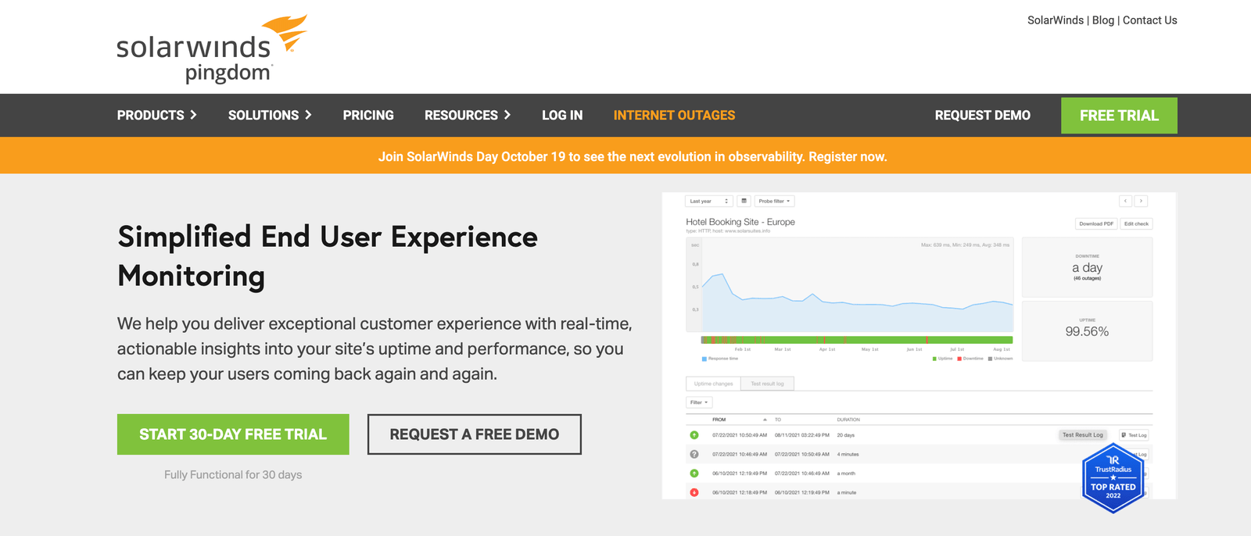Start the 30-day free trial
This screenshot has height=536, width=1251.
[233, 434]
